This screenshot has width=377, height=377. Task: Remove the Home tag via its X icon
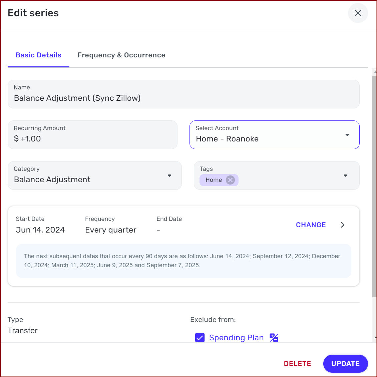[x=230, y=180]
